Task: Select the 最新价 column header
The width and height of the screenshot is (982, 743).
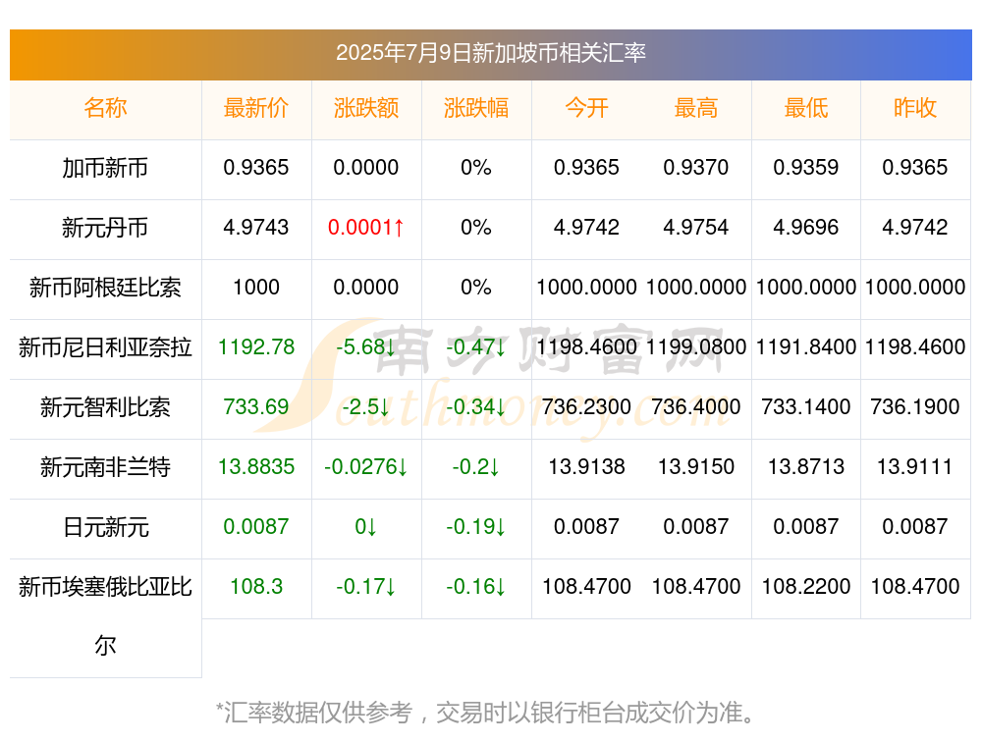Action: [256, 108]
